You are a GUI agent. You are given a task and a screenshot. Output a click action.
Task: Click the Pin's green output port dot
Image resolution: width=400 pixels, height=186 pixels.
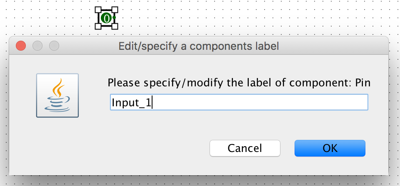(x=114, y=18)
